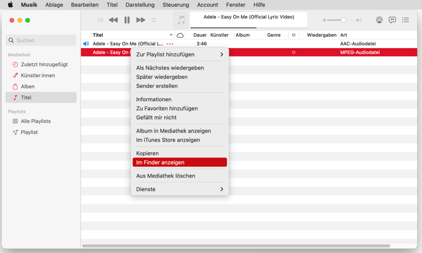
Task: Show lyrics via speech bubble icon
Action: click(392, 20)
